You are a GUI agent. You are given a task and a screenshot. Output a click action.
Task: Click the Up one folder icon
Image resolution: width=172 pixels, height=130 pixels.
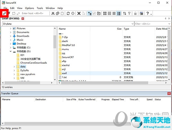coord(99,13)
